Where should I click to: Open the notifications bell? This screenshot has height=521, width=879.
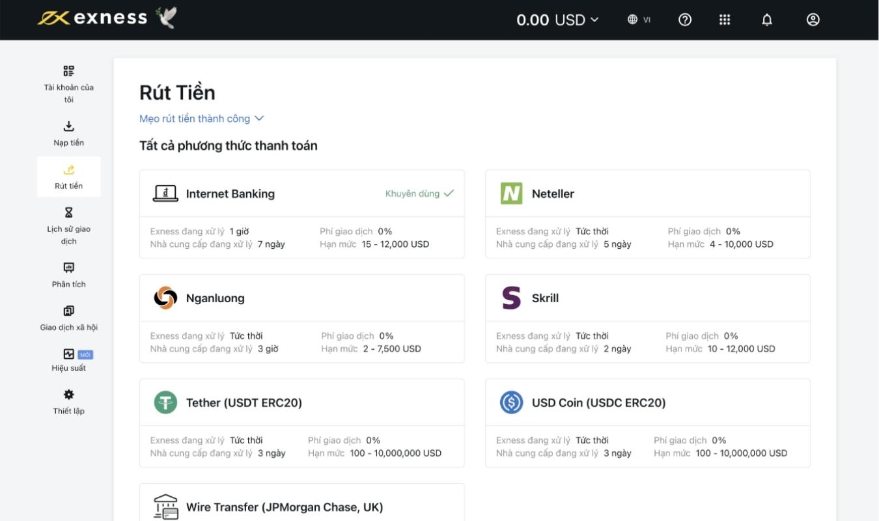pyautogui.click(x=767, y=20)
